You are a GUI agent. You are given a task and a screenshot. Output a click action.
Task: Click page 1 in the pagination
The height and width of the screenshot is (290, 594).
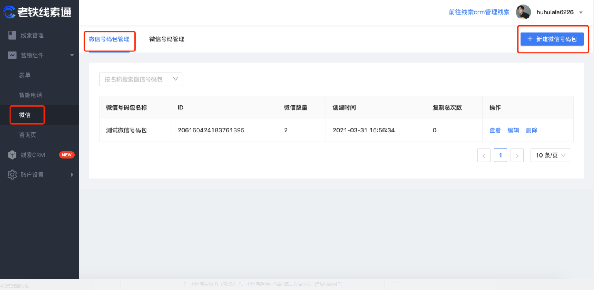point(500,155)
